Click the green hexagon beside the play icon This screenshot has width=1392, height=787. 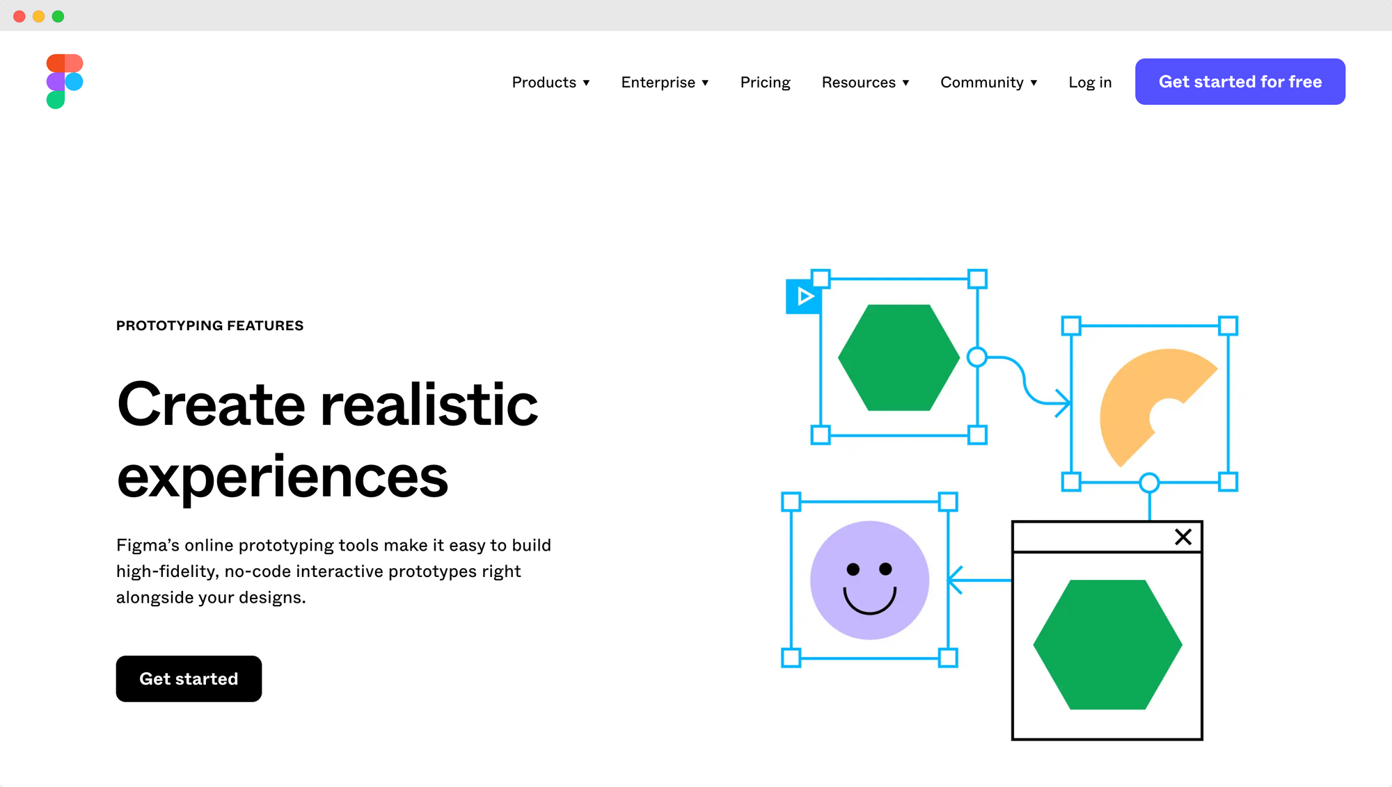click(899, 357)
